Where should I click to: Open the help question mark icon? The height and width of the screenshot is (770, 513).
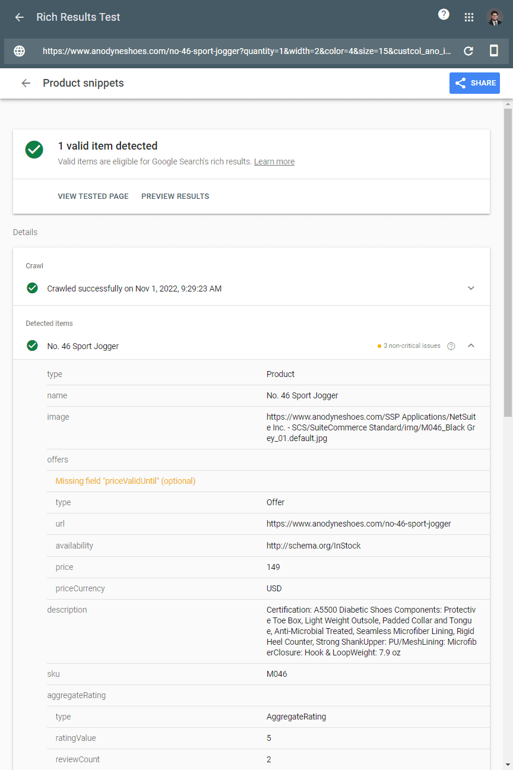[444, 15]
